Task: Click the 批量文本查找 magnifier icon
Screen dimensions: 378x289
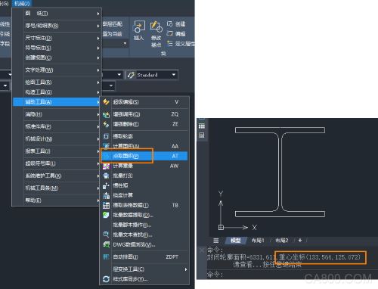Action: point(106,235)
